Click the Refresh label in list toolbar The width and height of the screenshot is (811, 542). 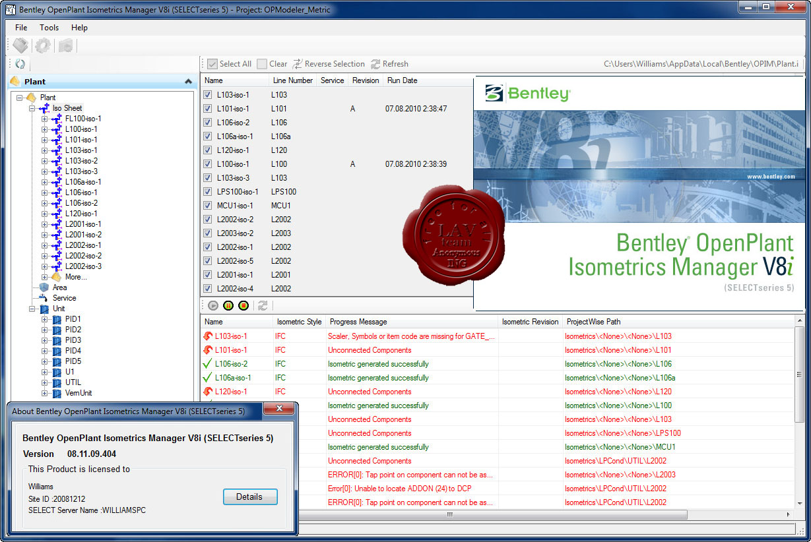(395, 64)
